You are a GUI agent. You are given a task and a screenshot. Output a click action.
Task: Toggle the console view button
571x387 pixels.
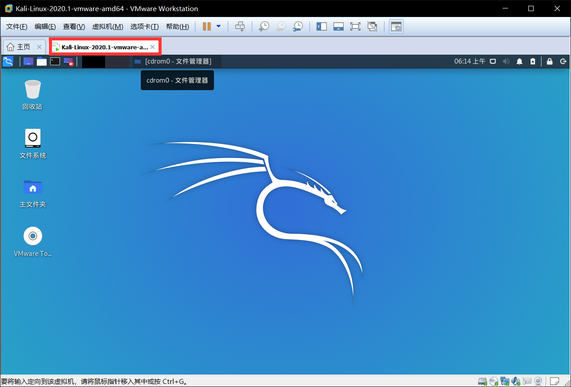click(x=396, y=27)
